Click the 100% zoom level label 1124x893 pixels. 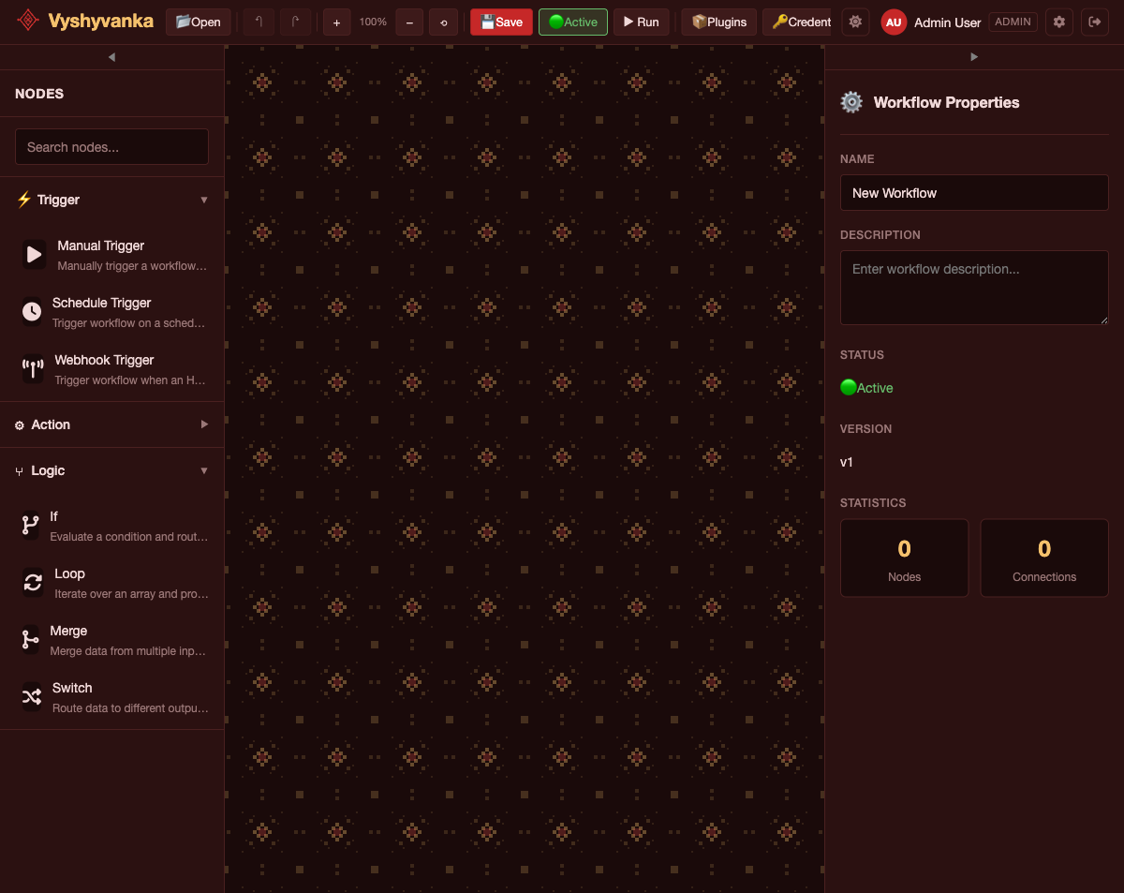373,22
